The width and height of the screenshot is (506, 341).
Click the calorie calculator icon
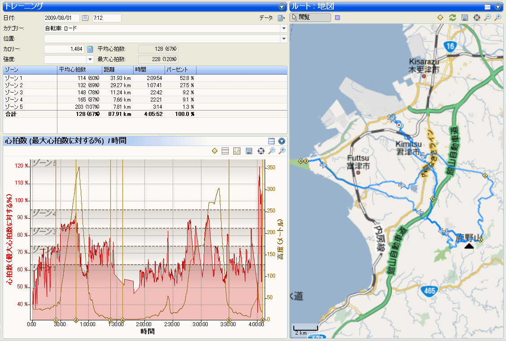click(x=90, y=49)
